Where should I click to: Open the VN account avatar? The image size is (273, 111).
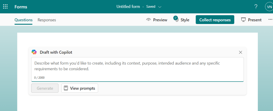(268, 7)
